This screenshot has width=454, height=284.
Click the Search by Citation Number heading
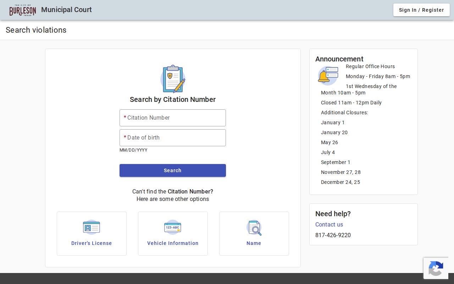173,99
